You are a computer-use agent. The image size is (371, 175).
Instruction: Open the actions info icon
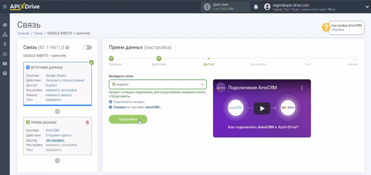point(207,7)
